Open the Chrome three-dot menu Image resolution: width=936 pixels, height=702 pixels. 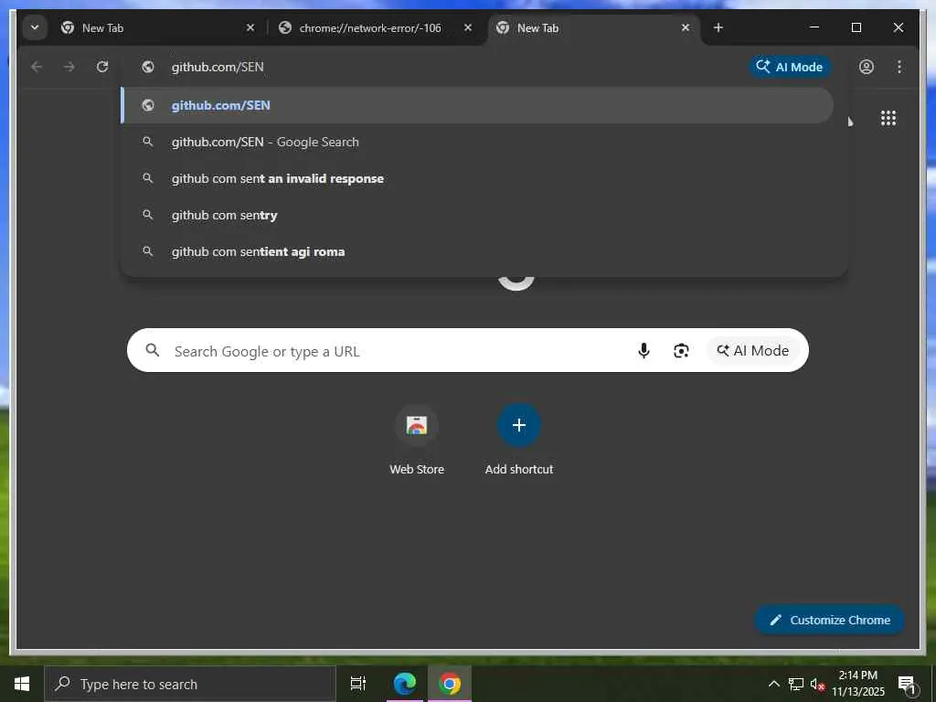click(x=899, y=67)
